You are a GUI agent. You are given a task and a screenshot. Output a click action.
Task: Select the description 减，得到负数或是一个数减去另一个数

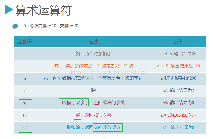[93, 66]
